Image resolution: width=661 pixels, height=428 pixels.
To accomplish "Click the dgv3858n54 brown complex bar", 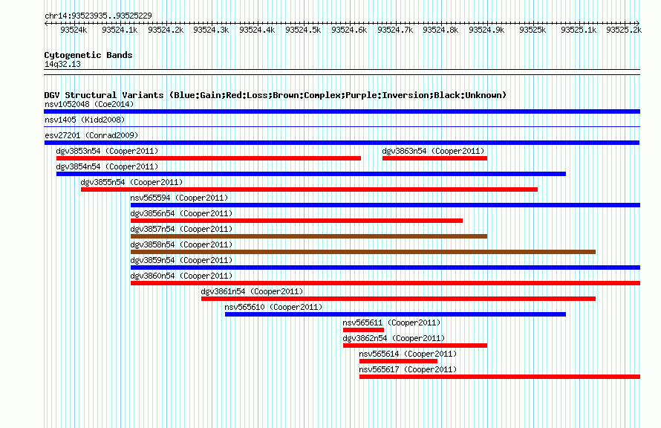I will (363, 252).
